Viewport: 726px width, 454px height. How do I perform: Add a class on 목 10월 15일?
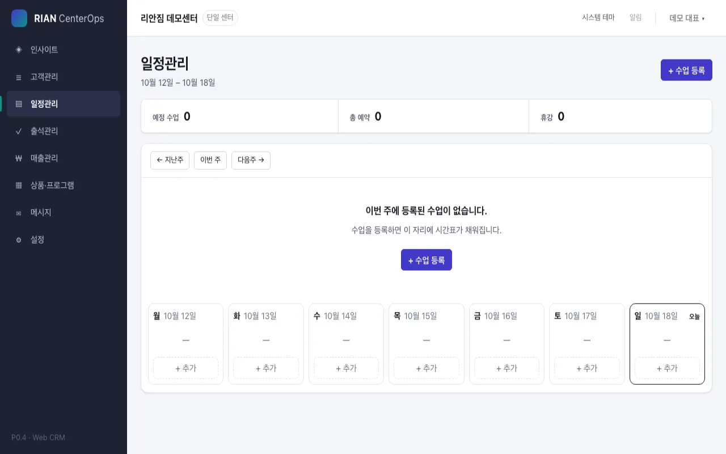(427, 368)
